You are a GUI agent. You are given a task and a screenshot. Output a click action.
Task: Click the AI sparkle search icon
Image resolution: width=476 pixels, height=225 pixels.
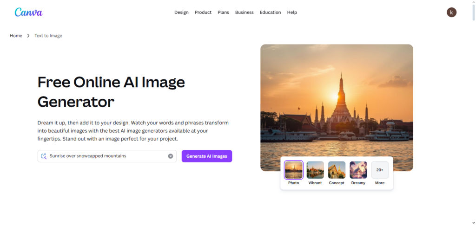[x=44, y=156]
